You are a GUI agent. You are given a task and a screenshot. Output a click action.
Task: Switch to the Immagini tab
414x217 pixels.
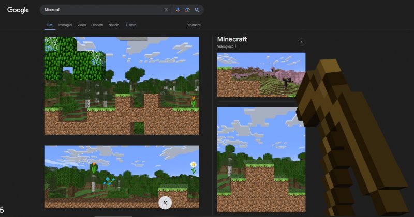[65, 25]
